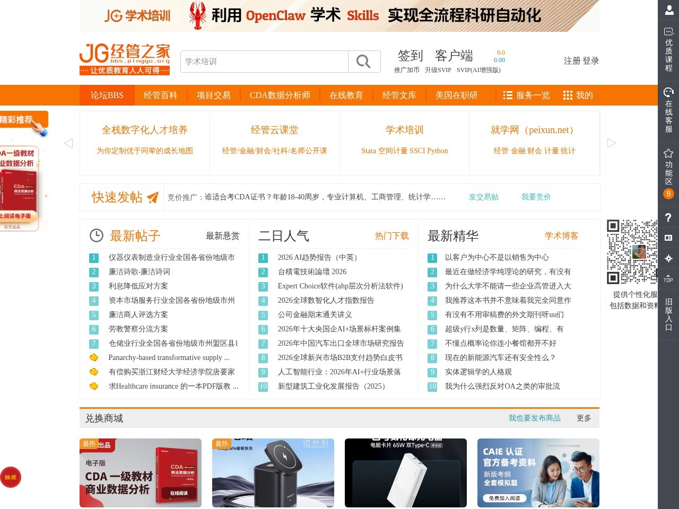Screen dimensions: 679x509
Task: Open 全栈数字化人才培养 card
Action: (145, 143)
